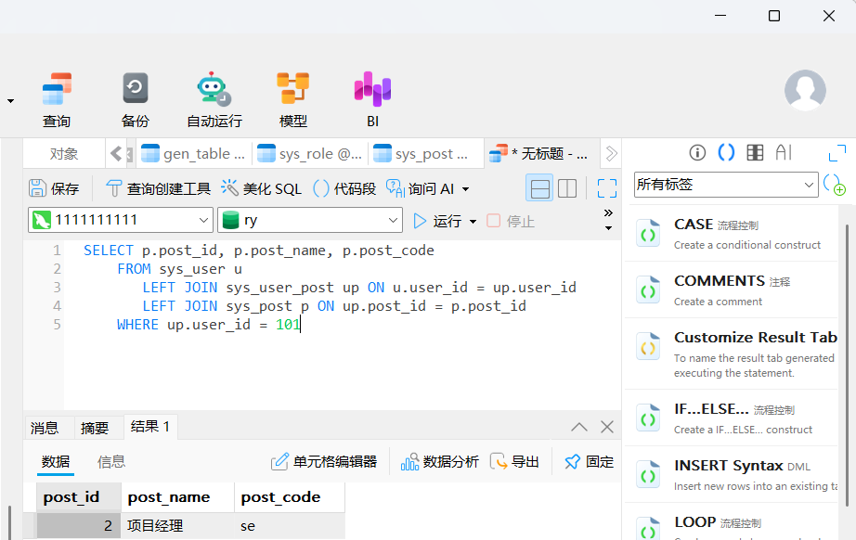Select the CASE snippet
The width and height of the screenshot is (856, 540).
732,234
